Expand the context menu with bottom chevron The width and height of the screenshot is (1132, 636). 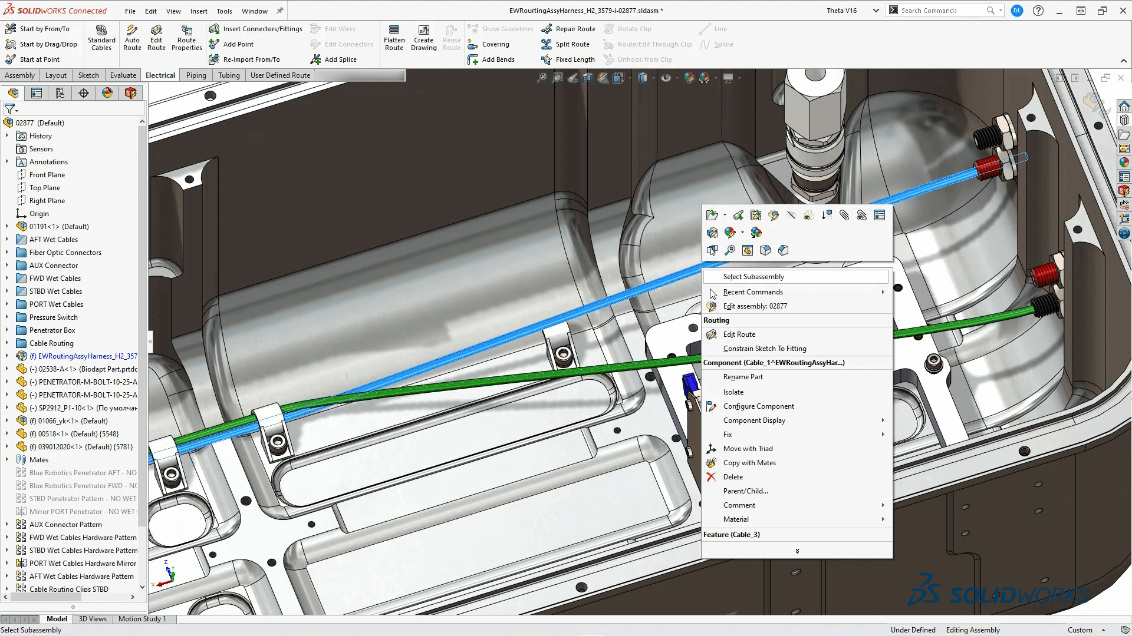(x=797, y=551)
